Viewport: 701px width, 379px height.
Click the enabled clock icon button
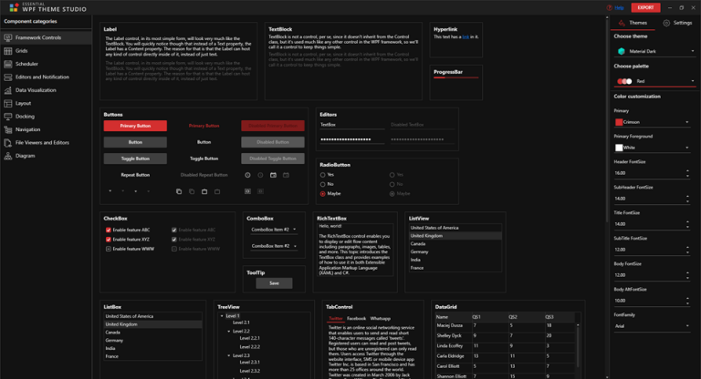[247, 175]
